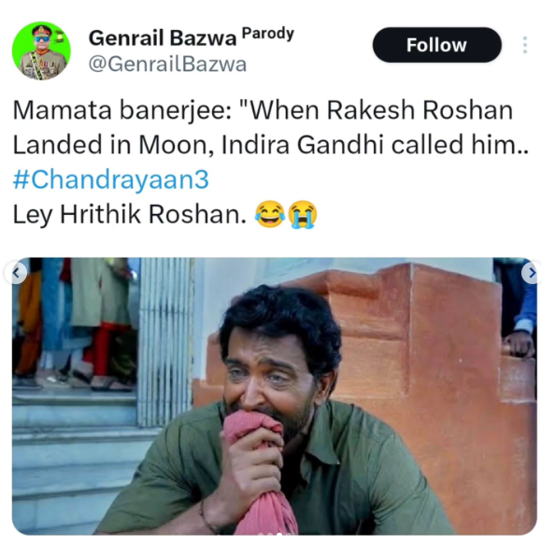Open the #Chandrayaan3 hashtag
The width and height of the screenshot is (541, 543).
pyautogui.click(x=111, y=179)
